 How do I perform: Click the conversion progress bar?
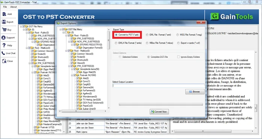click(161, 104)
